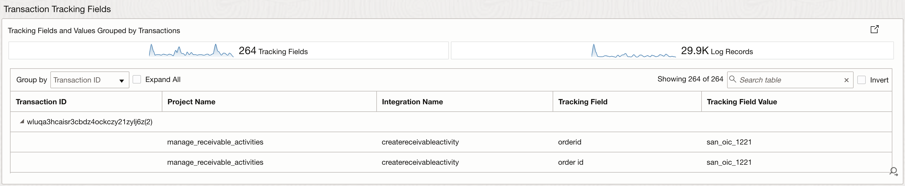Click the zoom icon at bottom right
Screen dimensions: 905x186
pyautogui.click(x=893, y=171)
